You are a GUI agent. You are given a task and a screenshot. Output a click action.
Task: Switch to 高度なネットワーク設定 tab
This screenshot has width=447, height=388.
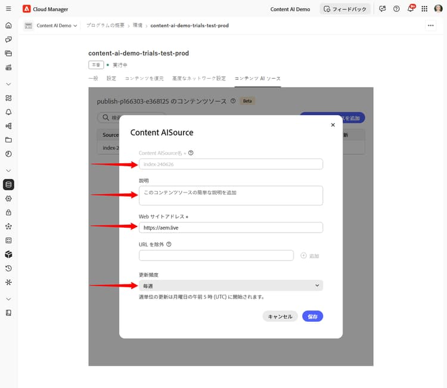pyautogui.click(x=199, y=79)
